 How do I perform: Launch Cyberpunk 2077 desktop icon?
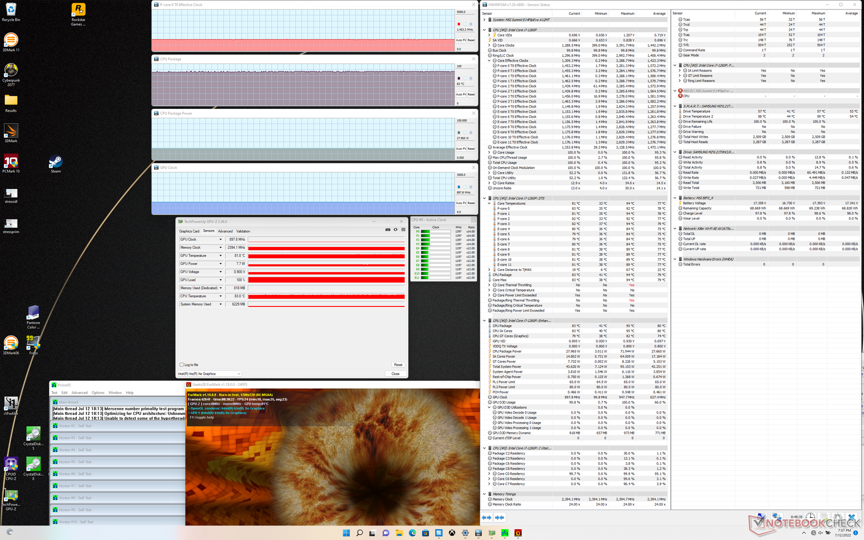click(11, 75)
